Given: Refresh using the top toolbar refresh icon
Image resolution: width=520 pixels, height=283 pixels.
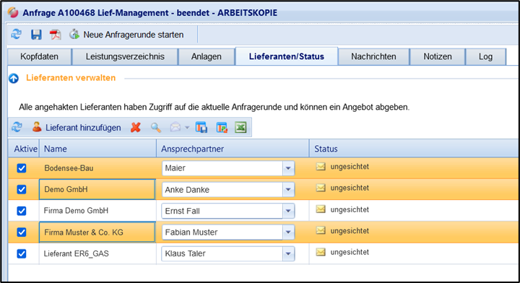Looking at the screenshot, I should 16,34.
